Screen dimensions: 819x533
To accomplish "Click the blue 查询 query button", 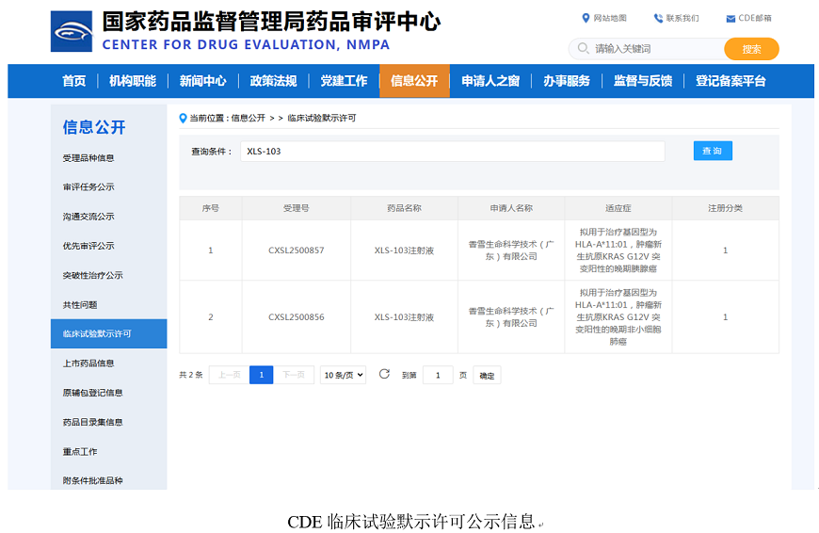I will 713,151.
